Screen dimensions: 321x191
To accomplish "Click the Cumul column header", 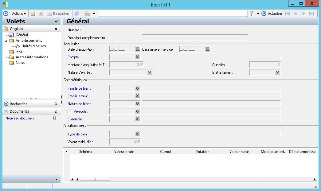I will [165, 152].
